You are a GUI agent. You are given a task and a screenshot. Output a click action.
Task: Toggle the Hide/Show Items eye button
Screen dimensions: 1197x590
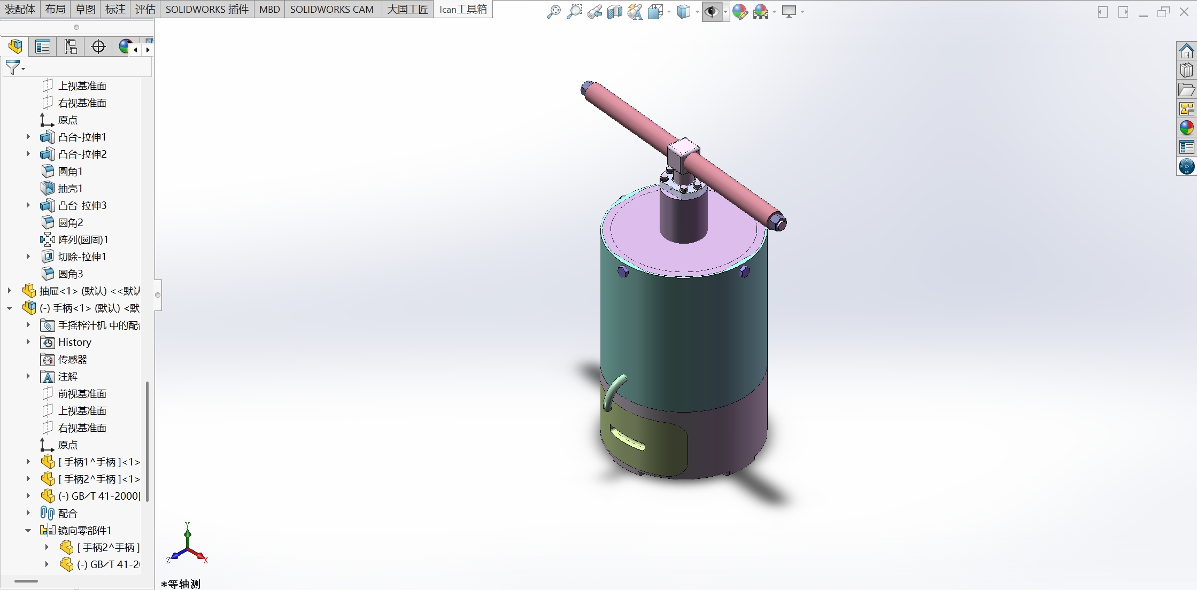[x=711, y=12]
